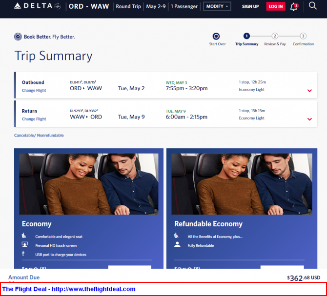The width and height of the screenshot is (327, 296).
Task: Click the May 2-9 dates text
Action: [156, 6]
